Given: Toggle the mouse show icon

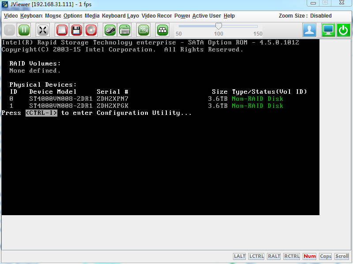Looking at the screenshot, I should (110, 30).
